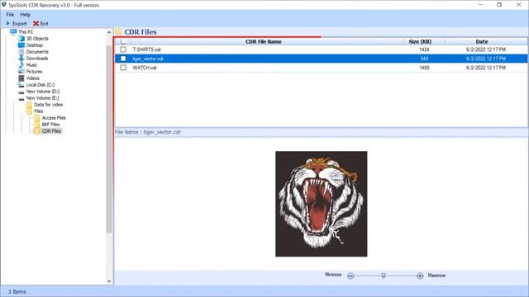Select the Documents tree label
This screenshot has height=297, width=529.
[x=37, y=52]
